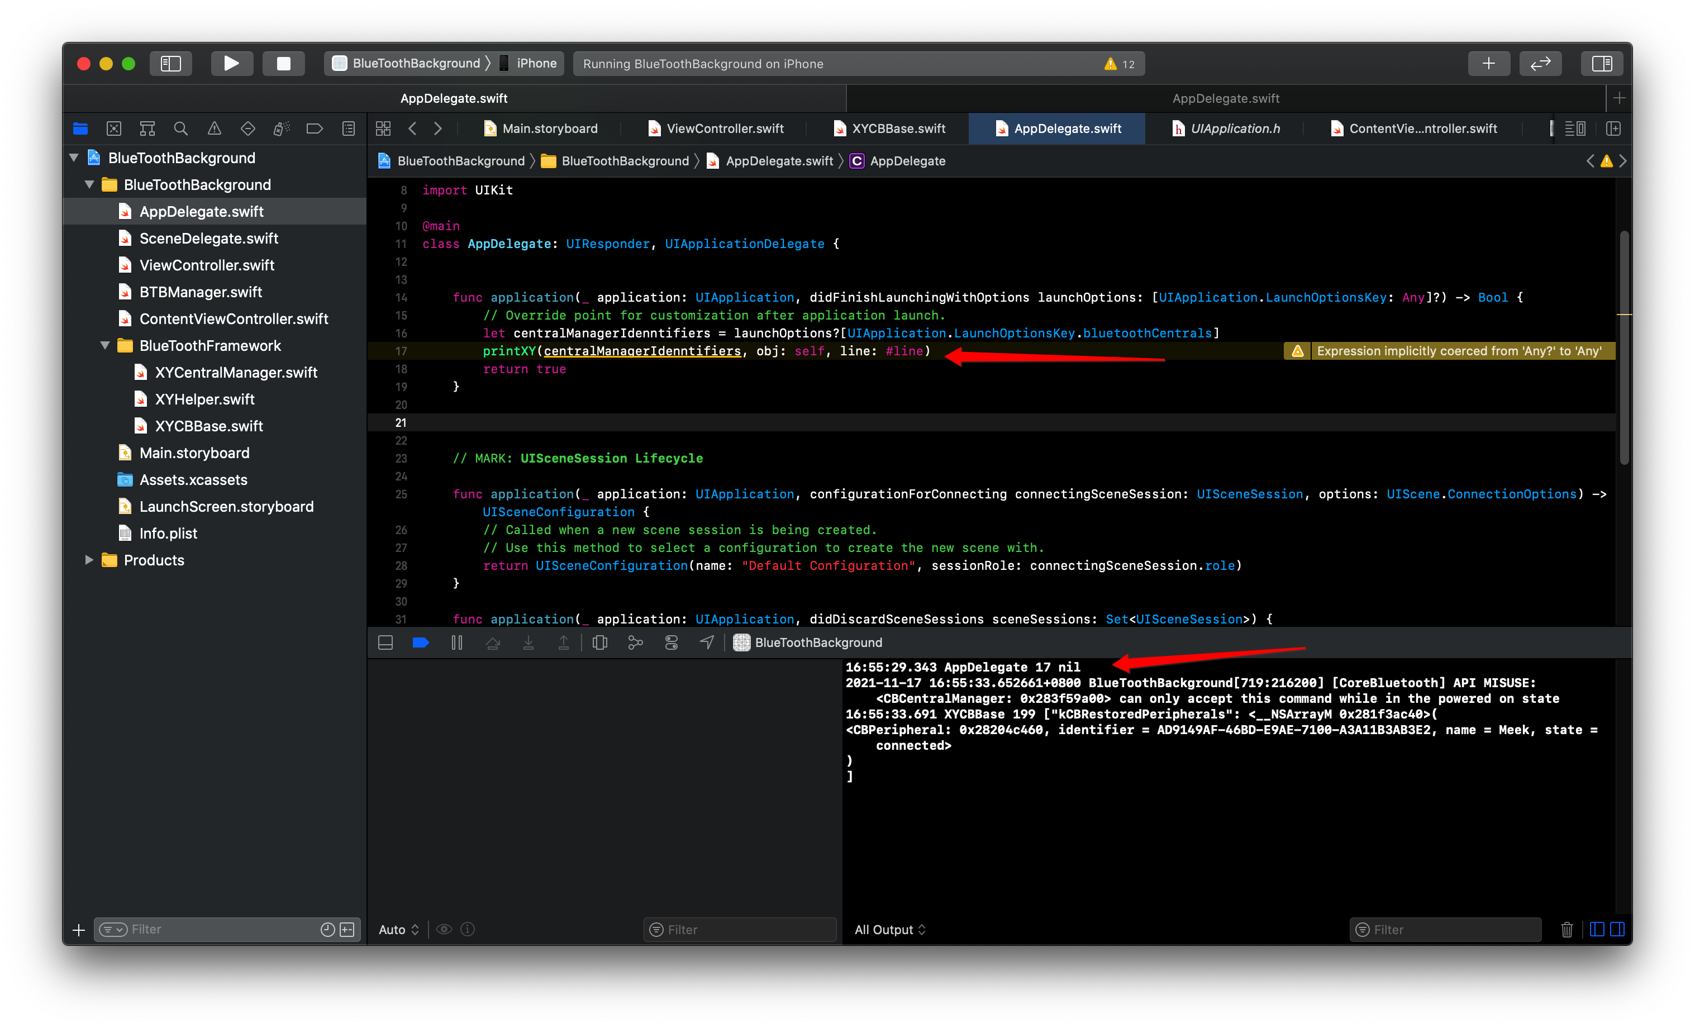
Task: Click the code review arrows button
Action: [x=1540, y=63]
